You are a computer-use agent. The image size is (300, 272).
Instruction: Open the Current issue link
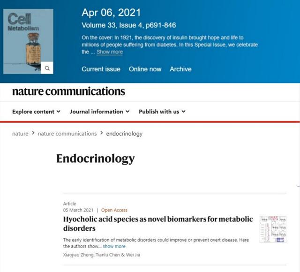[x=101, y=69]
